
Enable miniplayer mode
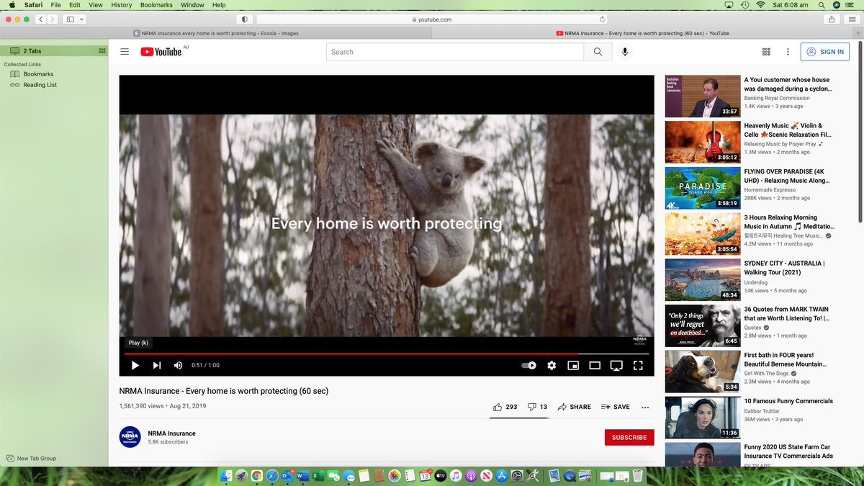(573, 365)
